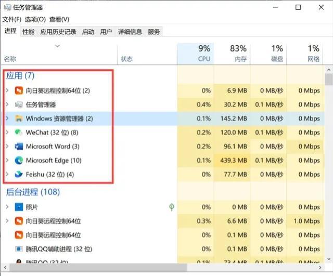Expand the Feishu (32 位) process group
The height and width of the screenshot is (276, 333).
click(x=7, y=175)
